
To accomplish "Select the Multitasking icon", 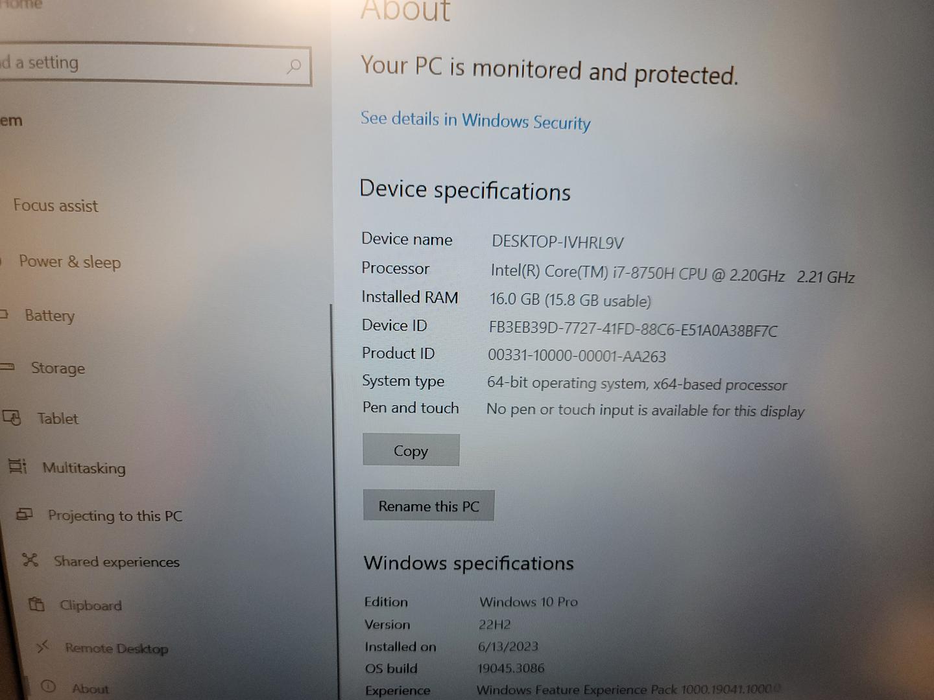I will point(18,466).
